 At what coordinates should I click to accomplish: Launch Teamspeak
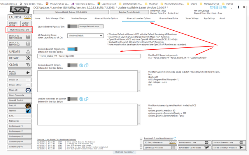pyautogui.click(x=20, y=121)
